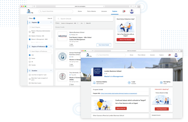
Task: Check the France region checkbox
Action: pyautogui.click(x=30, y=58)
